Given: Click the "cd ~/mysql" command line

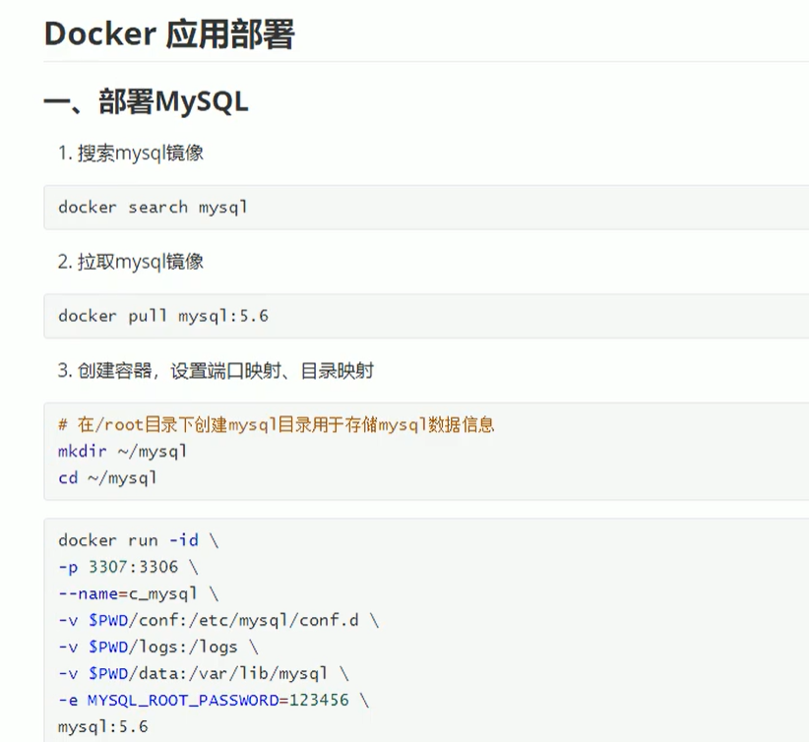Looking at the screenshot, I should 107,478.
